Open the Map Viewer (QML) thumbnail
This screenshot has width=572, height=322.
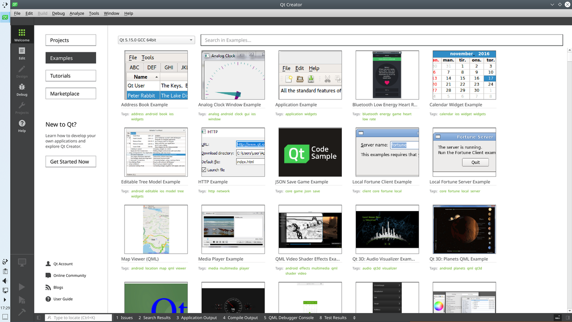(156, 229)
